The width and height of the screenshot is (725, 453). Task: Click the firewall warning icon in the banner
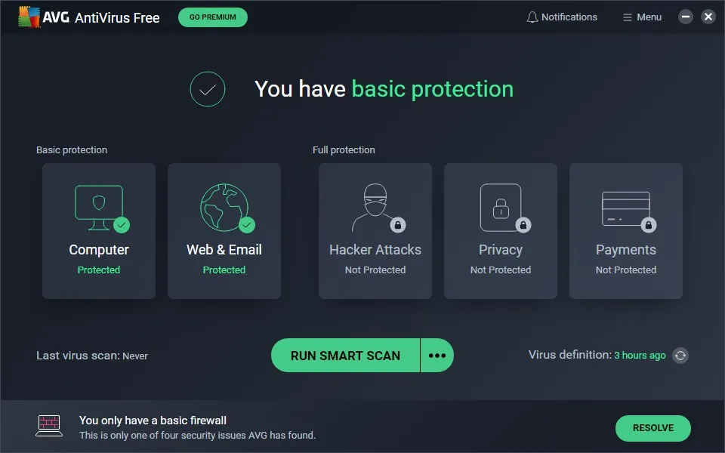(48, 425)
